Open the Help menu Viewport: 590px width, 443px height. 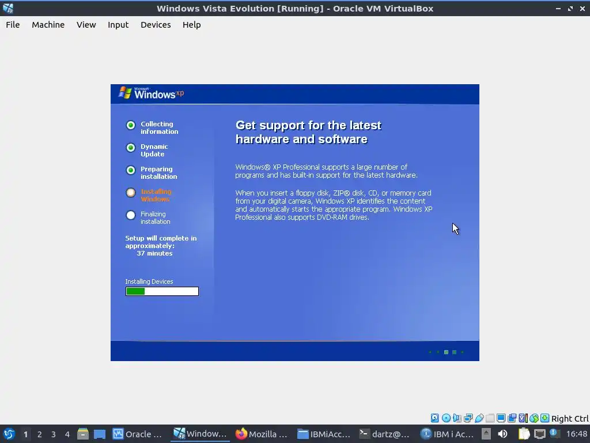click(191, 25)
